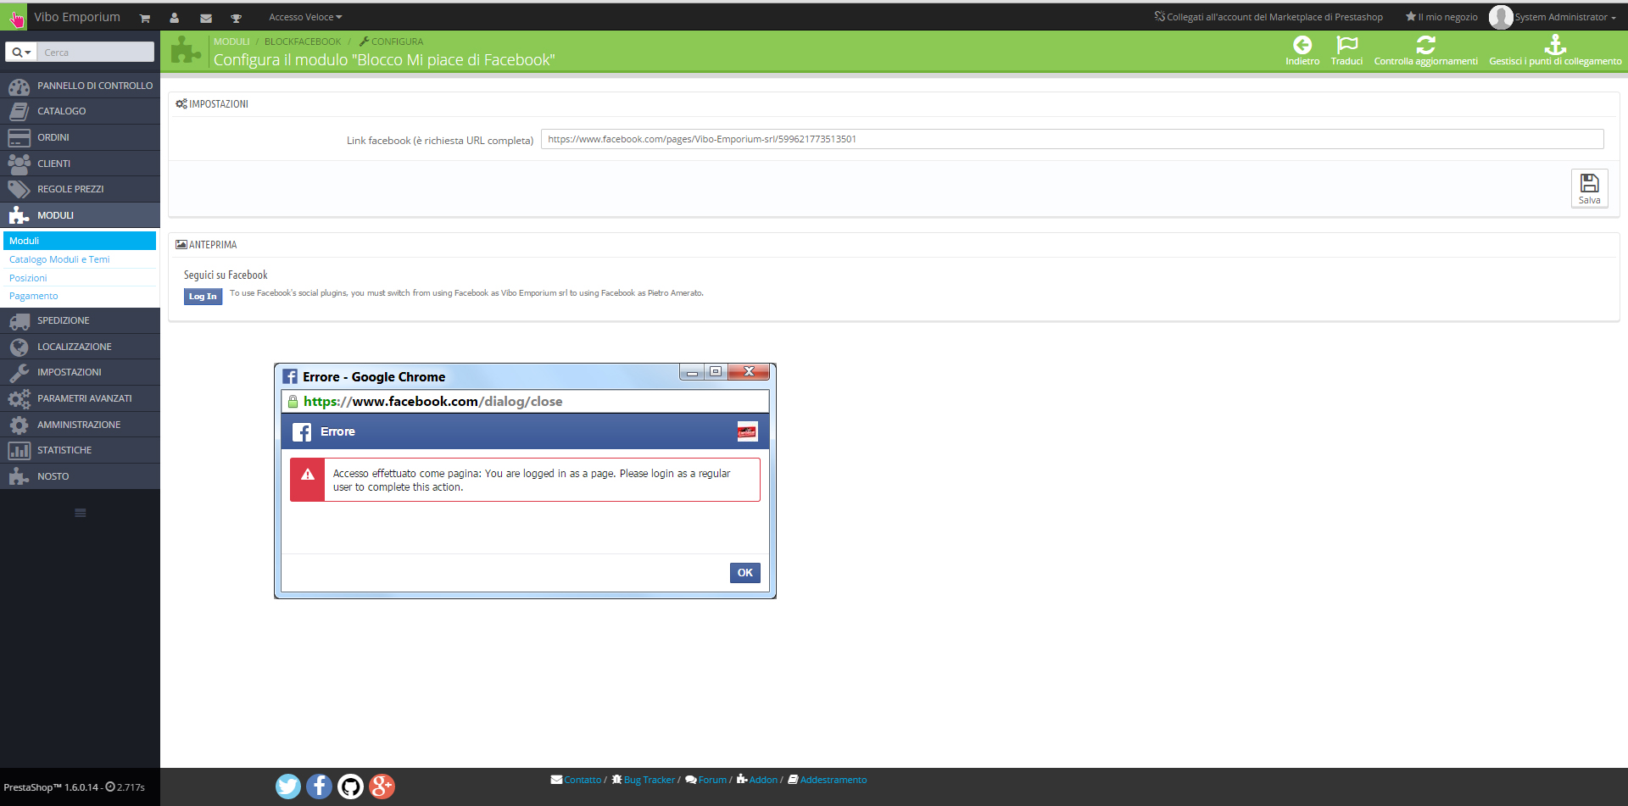Click the Indietro back arrow icon
This screenshot has width=1628, height=806.
tap(1302, 45)
